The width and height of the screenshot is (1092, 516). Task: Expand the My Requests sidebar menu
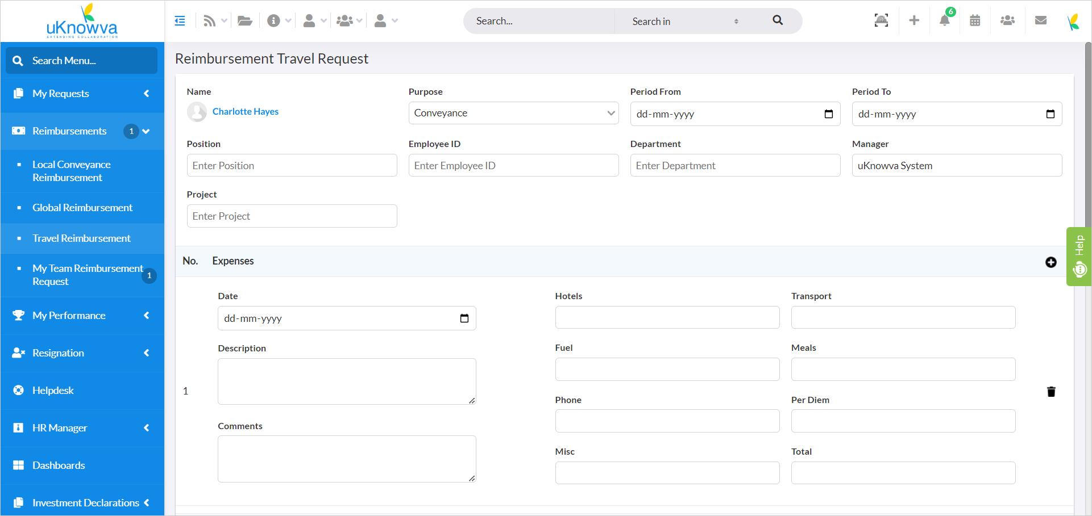pos(82,94)
